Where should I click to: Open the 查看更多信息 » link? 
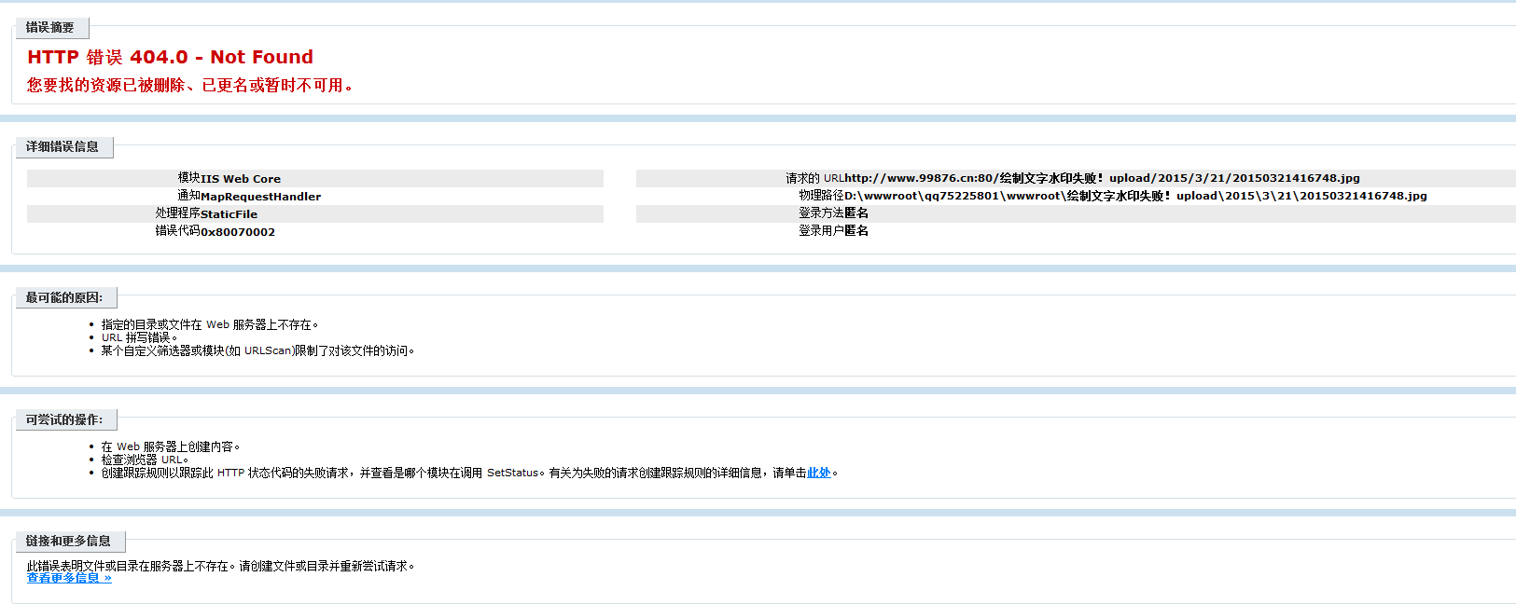click(69, 578)
